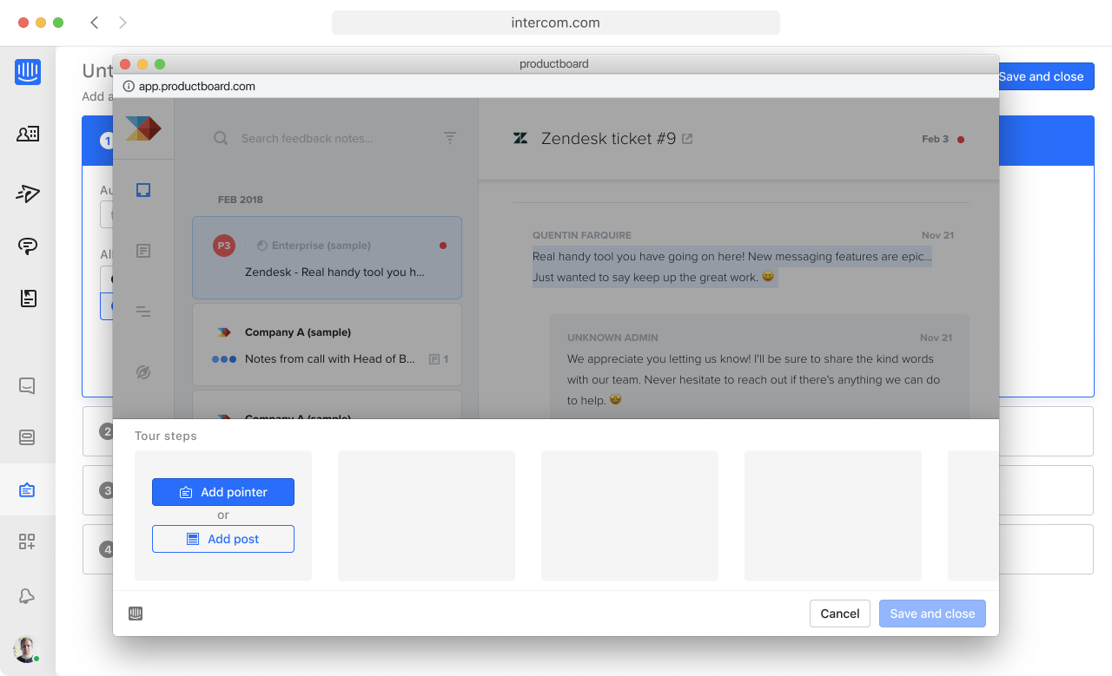1112x676 pixels.
Task: Click the intercom.com address bar
Action: (x=556, y=23)
